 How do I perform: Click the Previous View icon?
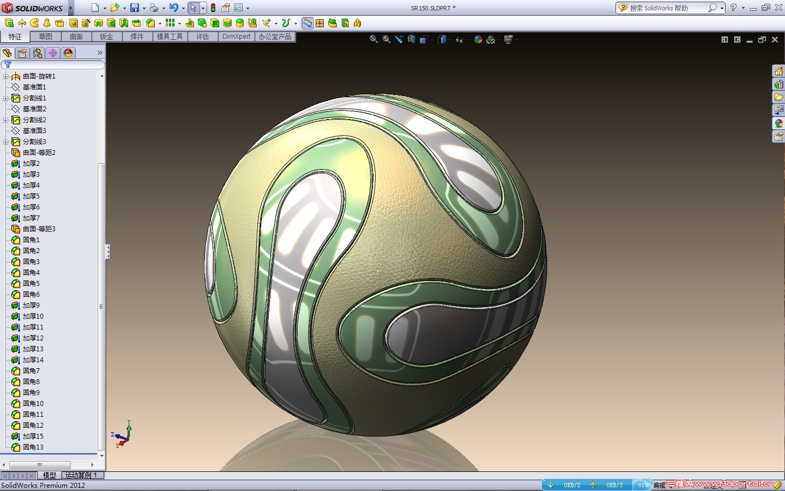[399, 39]
